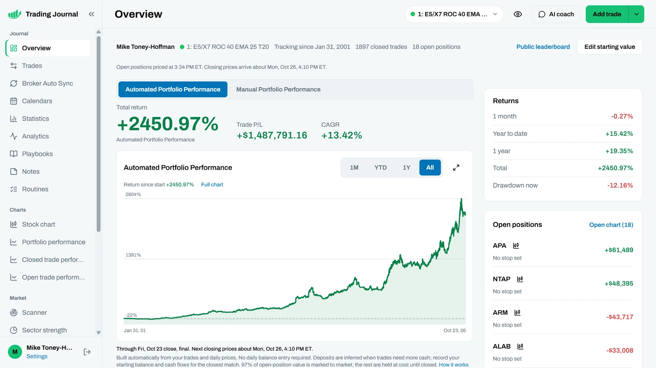Screen dimensions: 656x368
Task: Open Trades from the sidebar
Action: (x=48, y=66)
